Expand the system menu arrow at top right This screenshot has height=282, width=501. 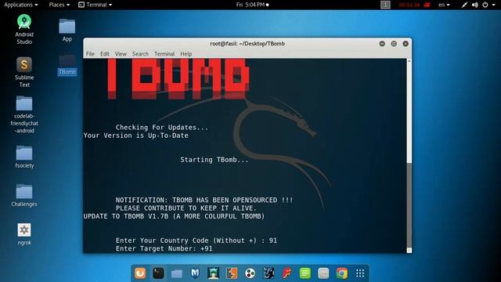click(x=494, y=5)
